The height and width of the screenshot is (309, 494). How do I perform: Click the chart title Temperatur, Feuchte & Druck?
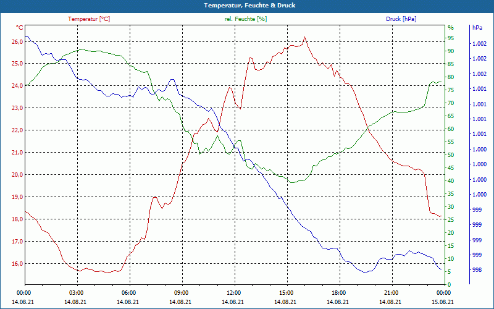pyautogui.click(x=249, y=6)
